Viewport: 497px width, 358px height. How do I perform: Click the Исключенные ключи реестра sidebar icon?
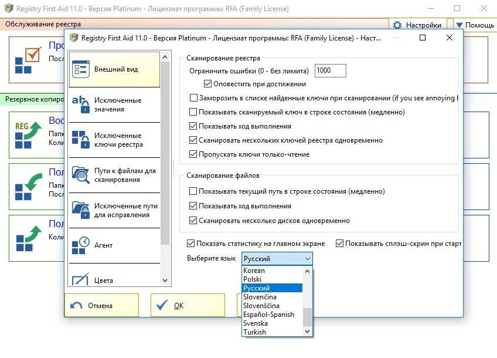tap(81, 140)
